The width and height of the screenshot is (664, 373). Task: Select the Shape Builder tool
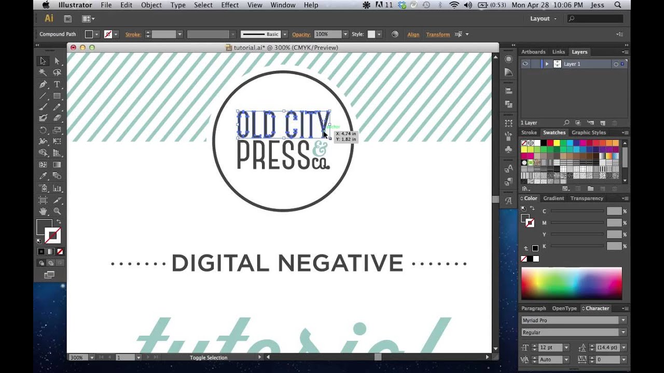click(43, 153)
